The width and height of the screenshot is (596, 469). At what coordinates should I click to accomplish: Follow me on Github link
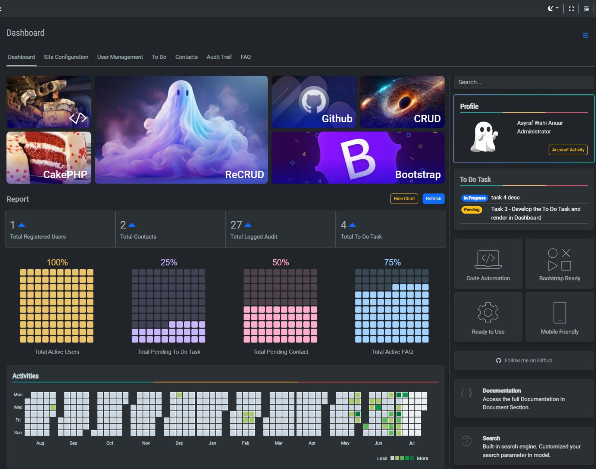(x=524, y=361)
